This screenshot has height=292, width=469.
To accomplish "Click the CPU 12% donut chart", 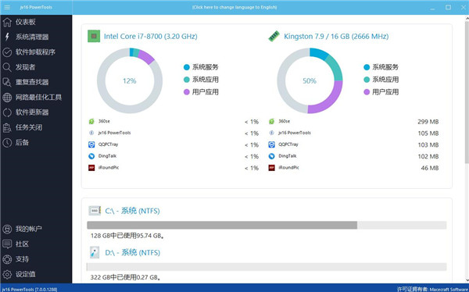I will pos(130,80).
